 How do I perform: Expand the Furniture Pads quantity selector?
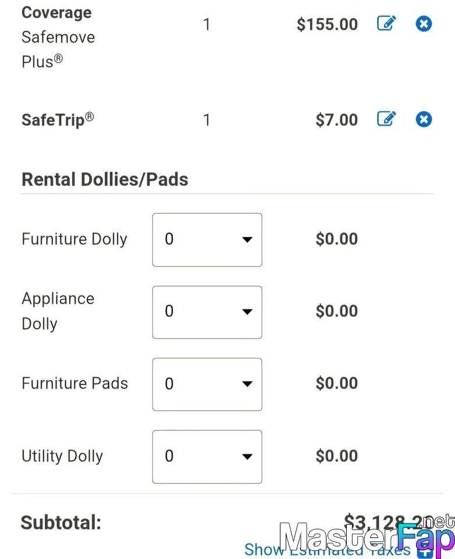click(x=207, y=384)
